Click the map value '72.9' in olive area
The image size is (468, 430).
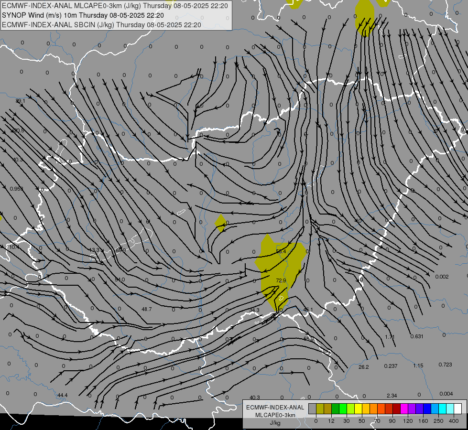[x=281, y=280]
